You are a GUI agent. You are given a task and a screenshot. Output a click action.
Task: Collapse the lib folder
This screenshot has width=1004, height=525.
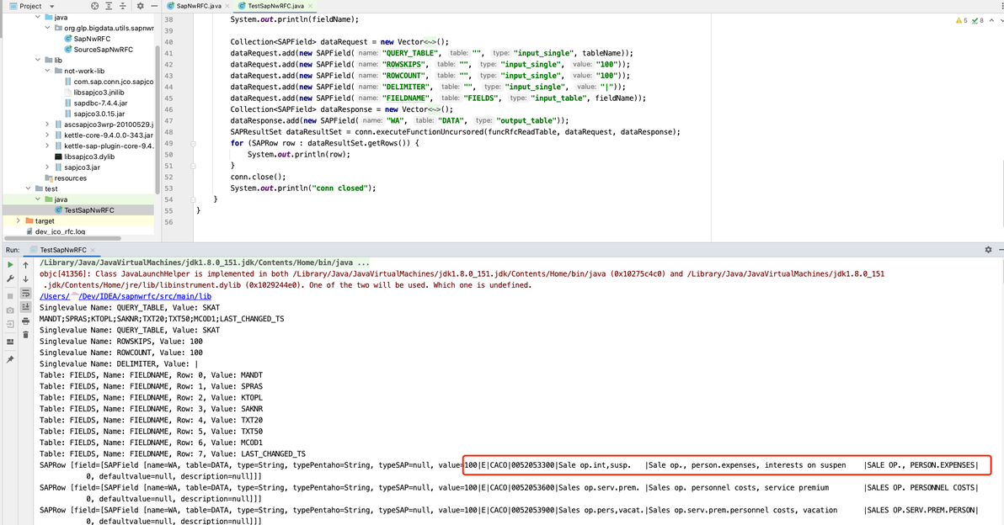38,60
